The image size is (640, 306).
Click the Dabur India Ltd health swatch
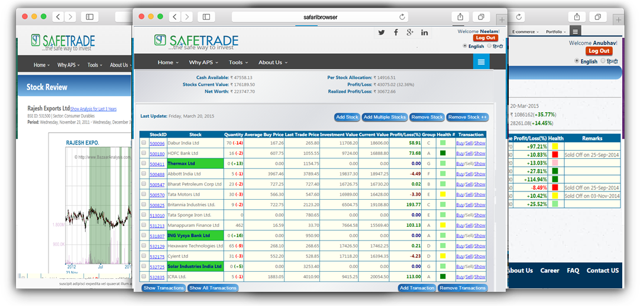[442, 143]
